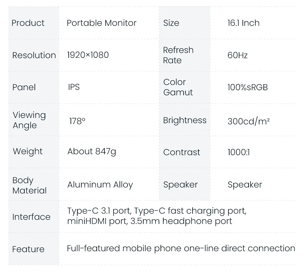
Task: Click the 'Aluminum Alloy' body material value
Action: [x=100, y=185]
